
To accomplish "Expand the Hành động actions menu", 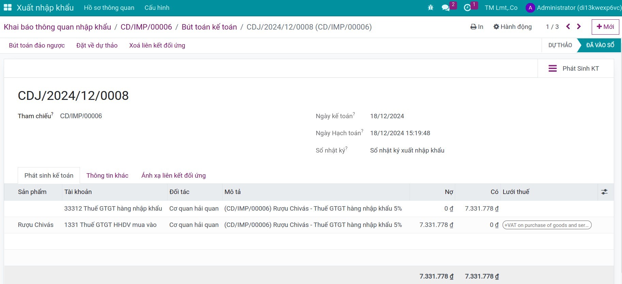I will [x=512, y=27].
